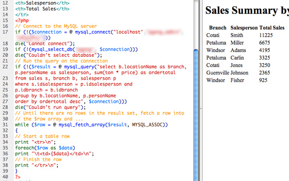The width and height of the screenshot is (289, 181).
Task: Click "where s.idsalesperson = p.idsalesperson and" line
Action: (x=74, y=84)
